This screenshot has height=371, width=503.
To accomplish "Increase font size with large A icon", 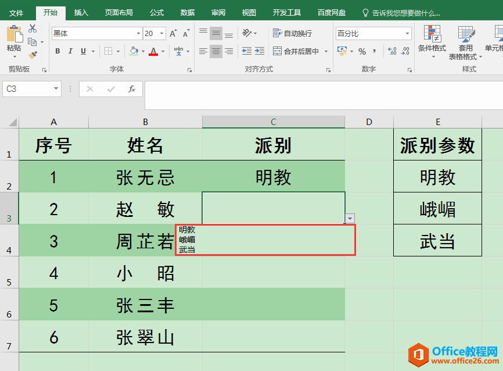I will 173,33.
